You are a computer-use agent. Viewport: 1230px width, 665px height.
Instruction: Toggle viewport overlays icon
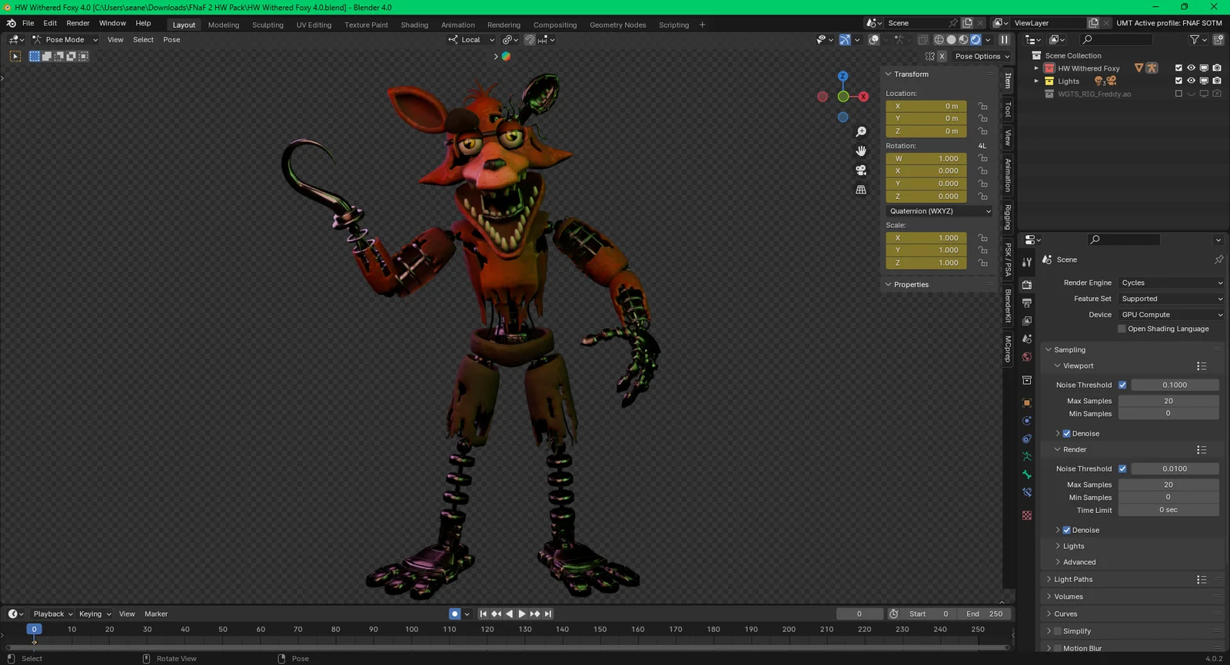pos(874,40)
